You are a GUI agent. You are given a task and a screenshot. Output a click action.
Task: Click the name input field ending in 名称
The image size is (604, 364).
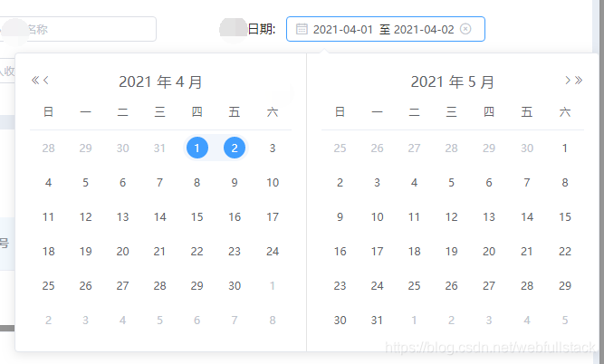(78, 29)
